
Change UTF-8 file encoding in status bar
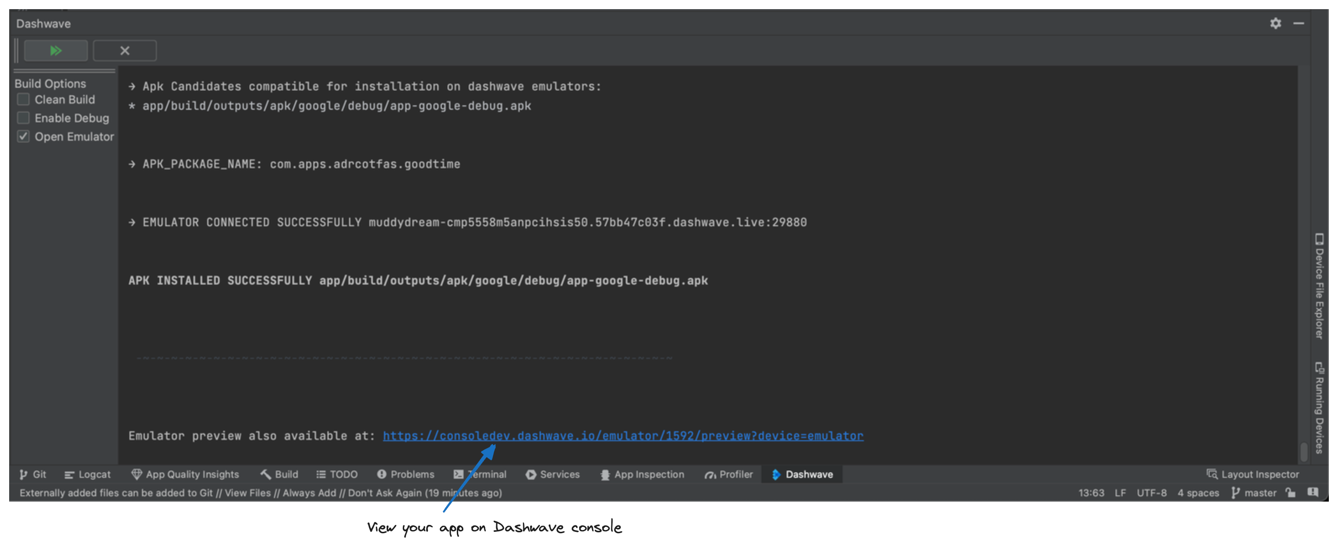(1151, 492)
